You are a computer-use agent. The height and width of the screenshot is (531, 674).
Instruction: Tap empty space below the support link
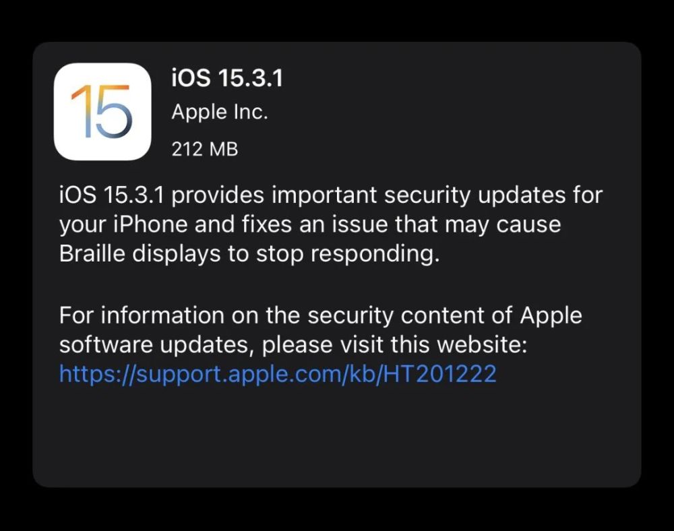click(337, 434)
